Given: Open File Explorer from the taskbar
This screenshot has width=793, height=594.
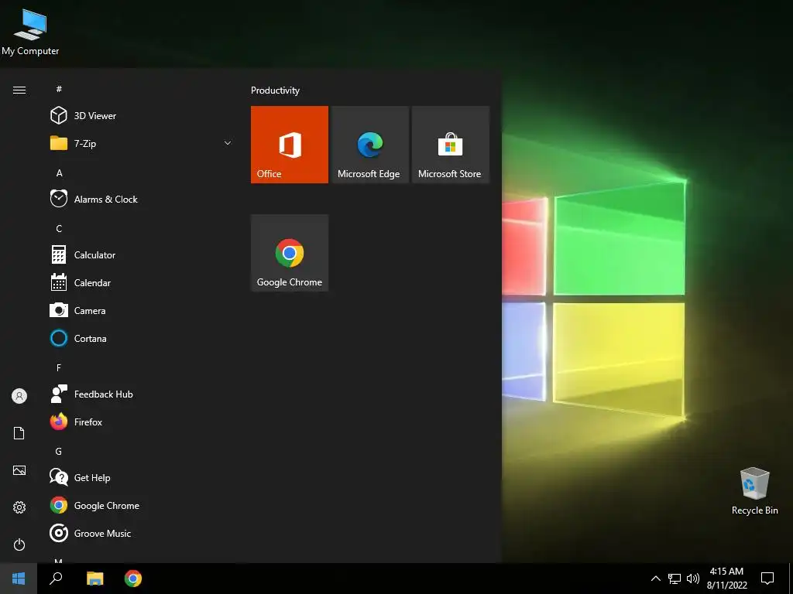Looking at the screenshot, I should pos(94,579).
